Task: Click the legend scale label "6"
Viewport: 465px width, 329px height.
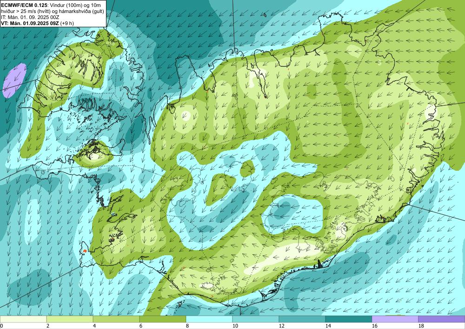Action: (x=141, y=326)
